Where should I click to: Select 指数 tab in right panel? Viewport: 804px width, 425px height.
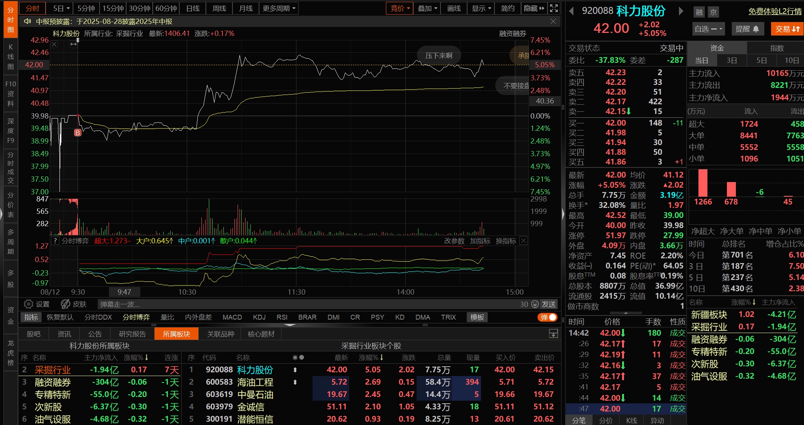click(x=776, y=48)
